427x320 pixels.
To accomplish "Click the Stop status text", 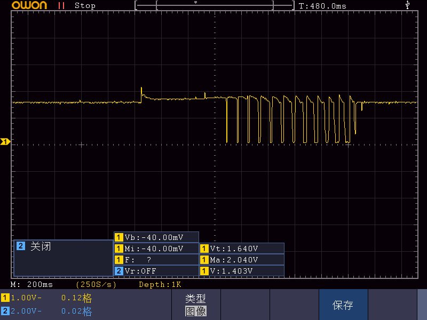I will click(85, 5).
